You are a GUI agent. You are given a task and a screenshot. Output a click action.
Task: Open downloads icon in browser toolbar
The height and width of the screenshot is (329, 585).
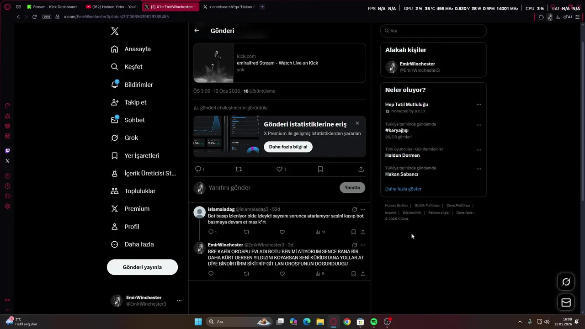coord(558,17)
